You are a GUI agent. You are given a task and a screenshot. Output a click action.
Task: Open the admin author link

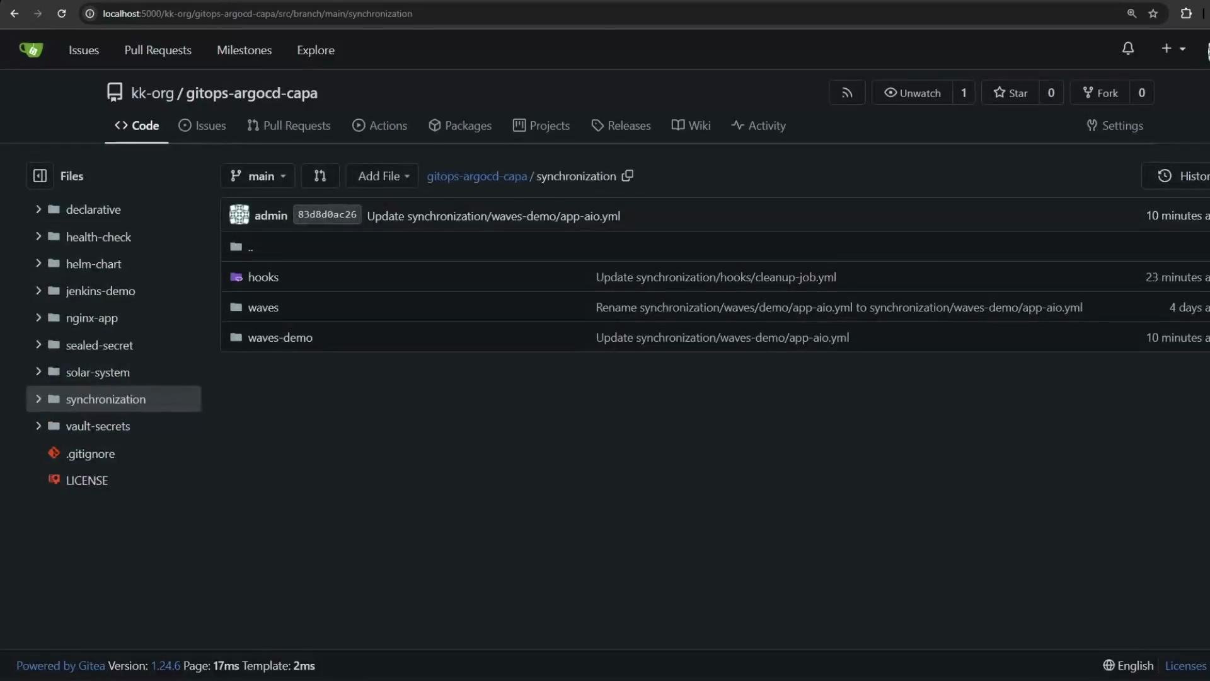[x=271, y=216]
